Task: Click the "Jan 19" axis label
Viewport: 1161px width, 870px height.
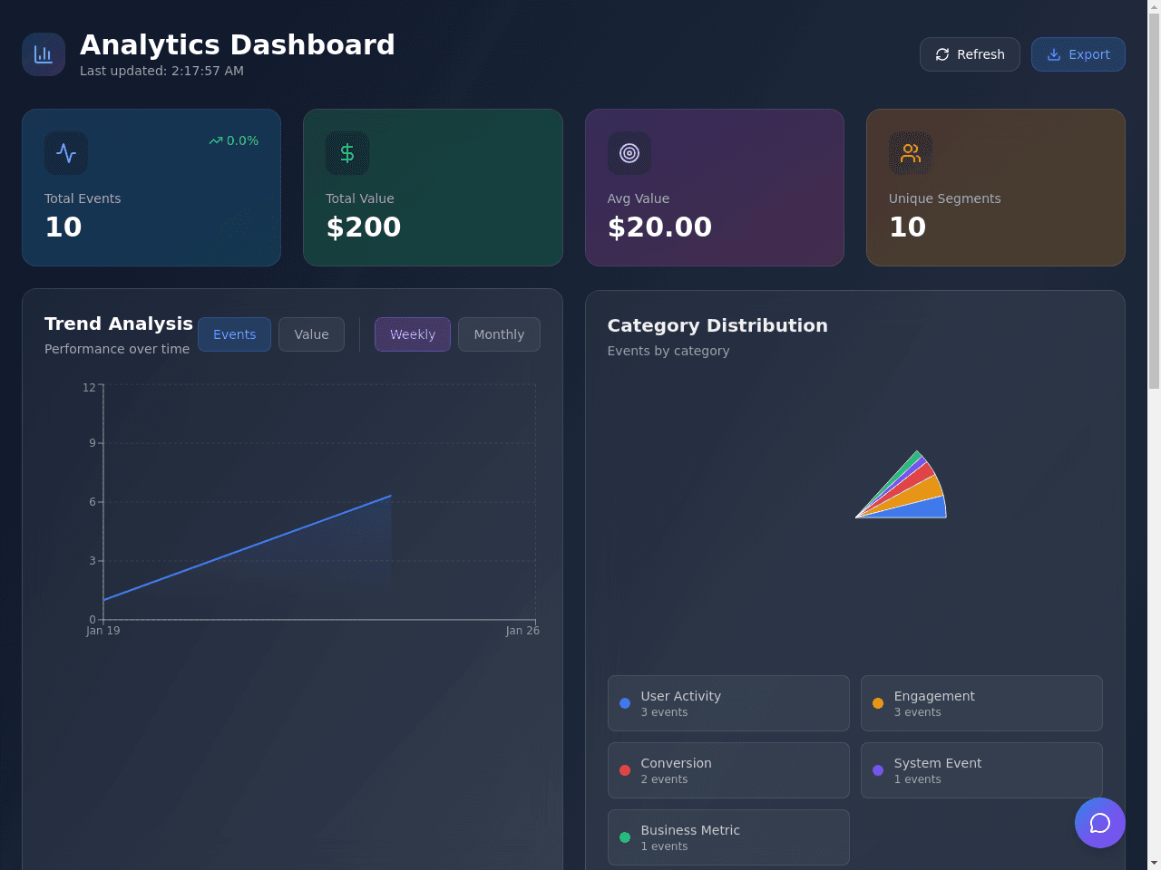Action: pos(102,631)
